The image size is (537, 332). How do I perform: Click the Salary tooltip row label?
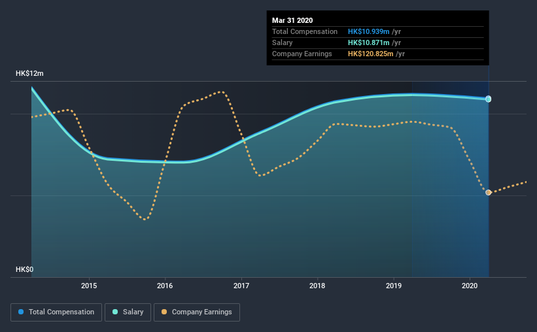[282, 42]
